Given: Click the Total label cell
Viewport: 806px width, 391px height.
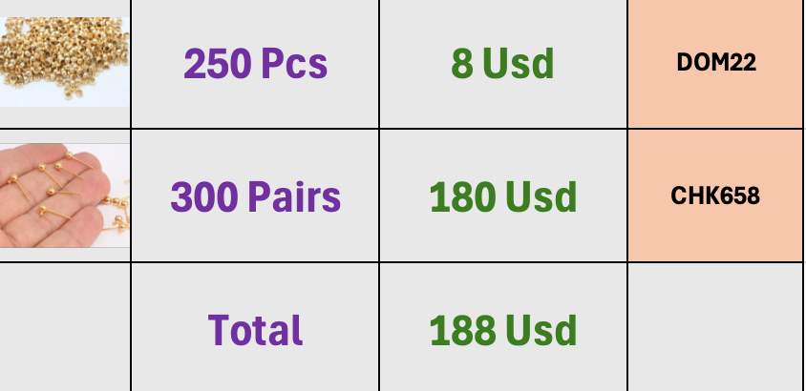Looking at the screenshot, I should pyautogui.click(x=255, y=327).
